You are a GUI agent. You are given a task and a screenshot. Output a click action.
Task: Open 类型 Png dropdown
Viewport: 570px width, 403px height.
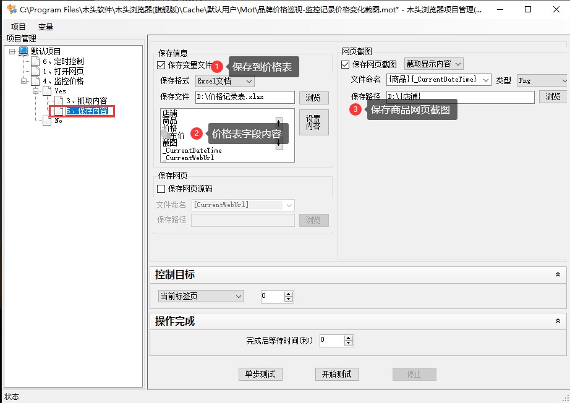point(542,80)
